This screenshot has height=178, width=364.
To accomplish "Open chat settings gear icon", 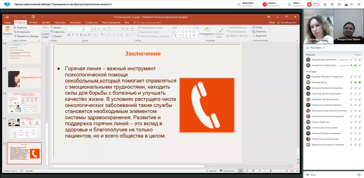I will pyautogui.click(x=359, y=175).
